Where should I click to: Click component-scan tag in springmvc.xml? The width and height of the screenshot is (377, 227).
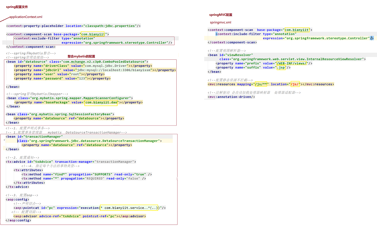(x=260, y=30)
